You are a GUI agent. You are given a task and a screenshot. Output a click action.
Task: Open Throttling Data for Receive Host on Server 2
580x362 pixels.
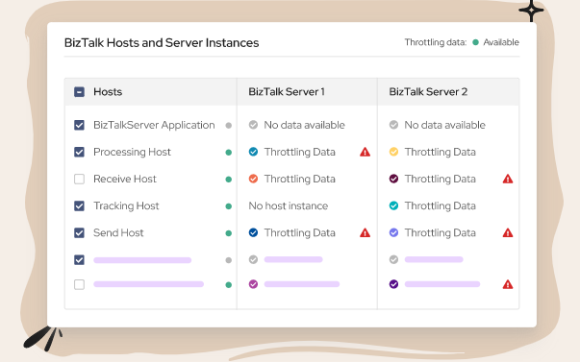[x=441, y=180]
